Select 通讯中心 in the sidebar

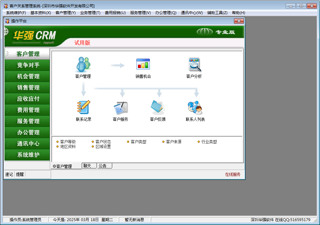tap(27, 144)
